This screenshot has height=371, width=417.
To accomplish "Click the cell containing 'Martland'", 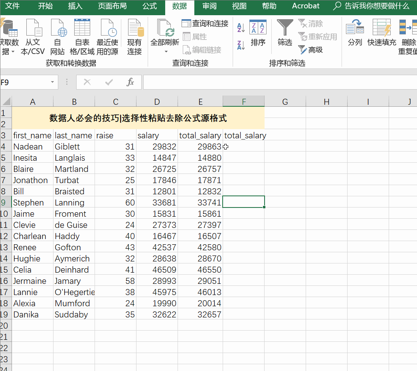I will tap(74, 169).
